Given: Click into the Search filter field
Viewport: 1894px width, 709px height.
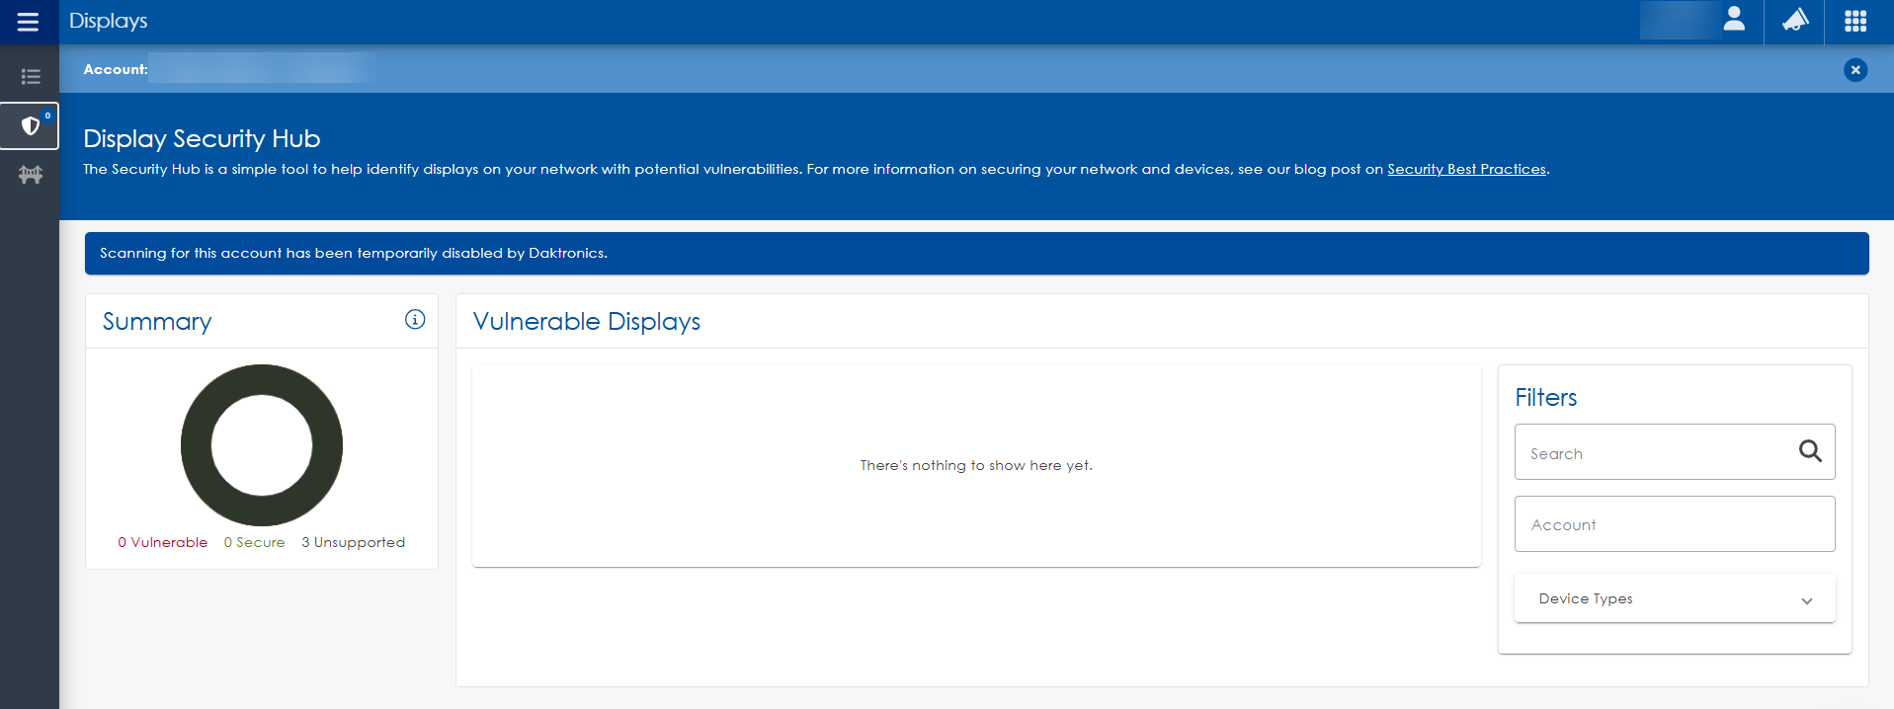Looking at the screenshot, I should tap(1655, 453).
